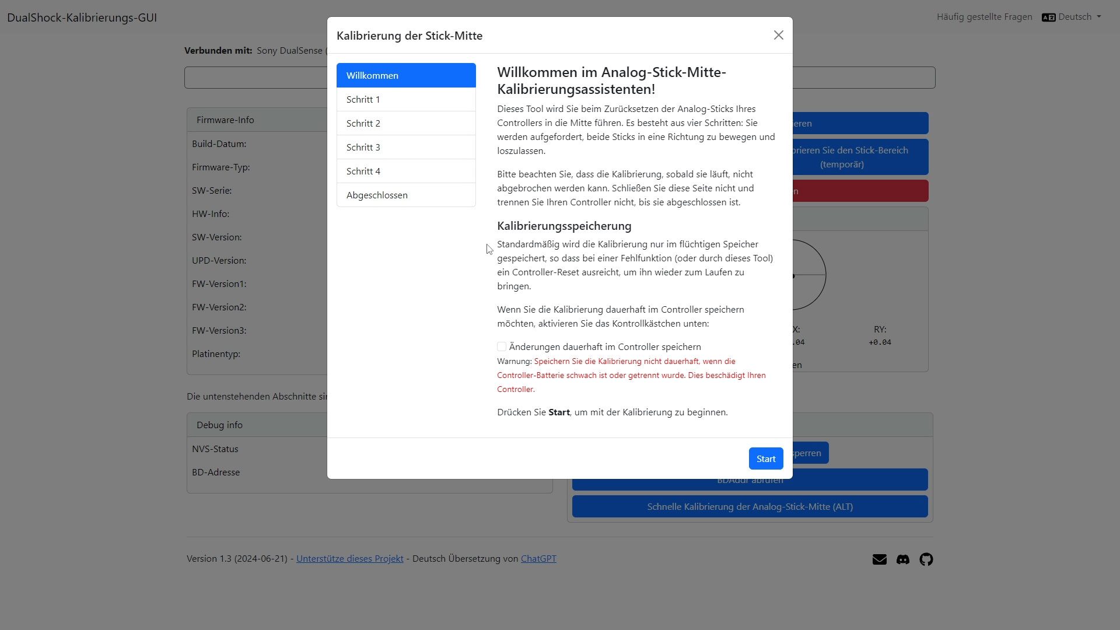Select Schritt 2 in wizard list

tap(406, 124)
